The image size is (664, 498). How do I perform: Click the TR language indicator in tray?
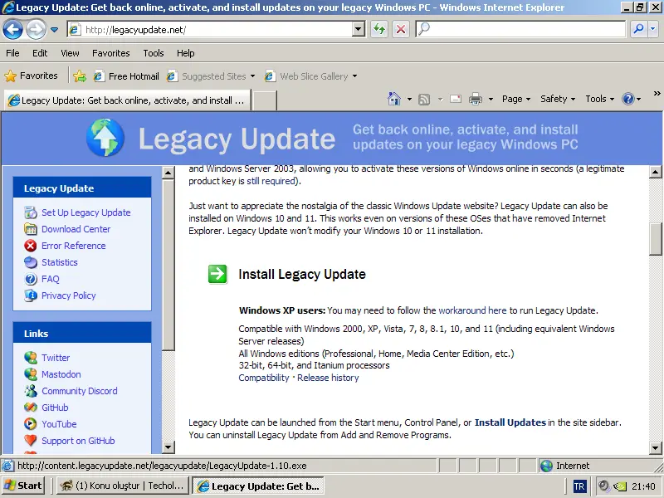[x=579, y=486]
